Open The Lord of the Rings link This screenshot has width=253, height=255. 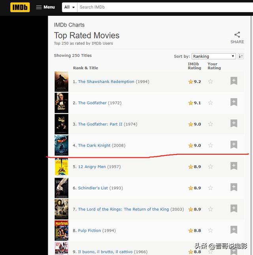point(123,209)
